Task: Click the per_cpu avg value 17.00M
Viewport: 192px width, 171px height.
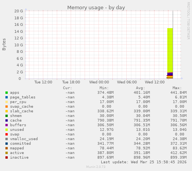Action: 143,102
